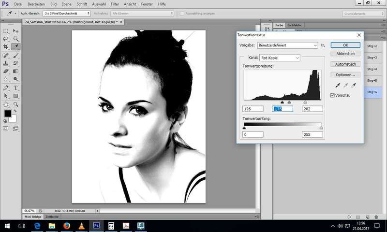The height and width of the screenshot is (232, 387).
Task: Select the Hand tool
Action: point(6,104)
